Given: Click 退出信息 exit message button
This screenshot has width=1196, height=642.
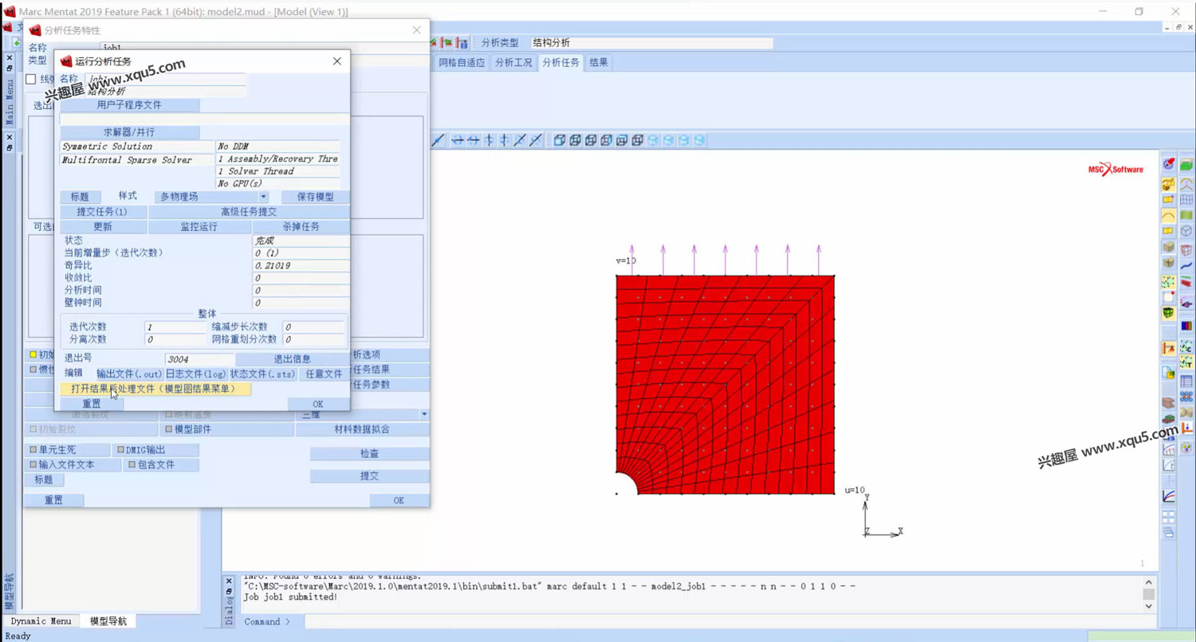Looking at the screenshot, I should point(292,359).
